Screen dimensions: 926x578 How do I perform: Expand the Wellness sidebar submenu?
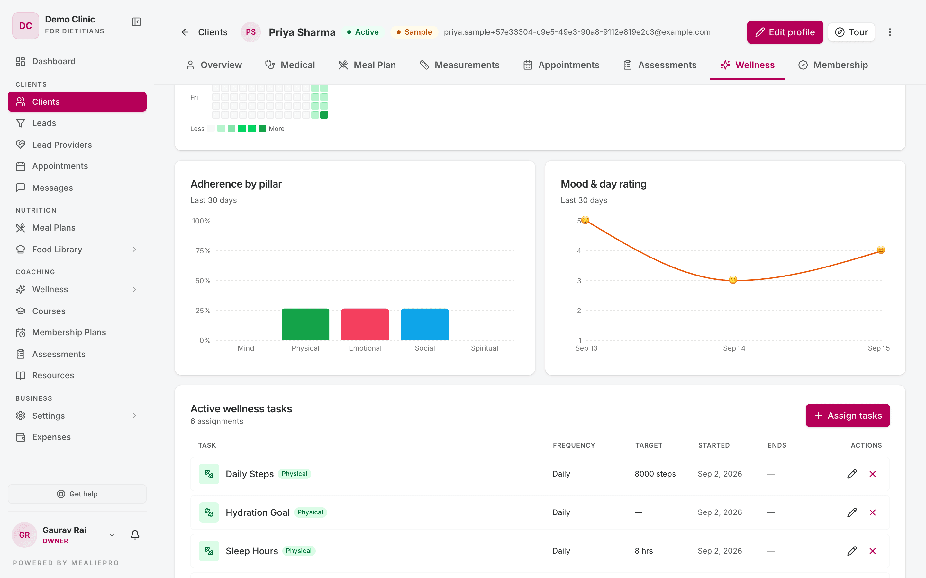pos(134,289)
